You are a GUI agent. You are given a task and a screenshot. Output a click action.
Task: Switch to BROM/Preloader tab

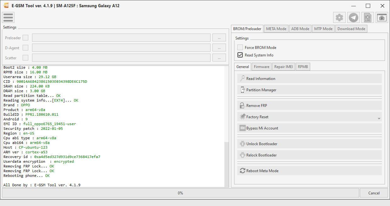pyautogui.click(x=247, y=29)
